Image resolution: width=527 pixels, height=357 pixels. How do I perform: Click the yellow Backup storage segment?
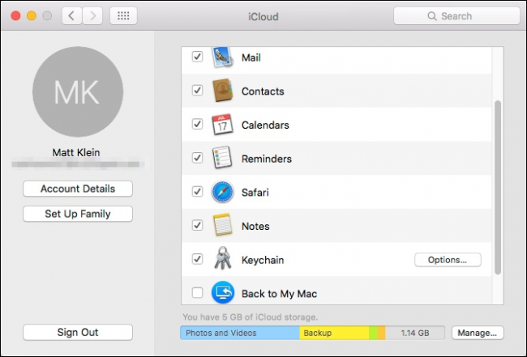click(334, 333)
